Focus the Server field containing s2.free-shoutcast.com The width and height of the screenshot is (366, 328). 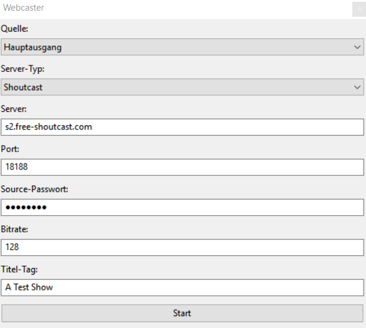[x=182, y=127]
